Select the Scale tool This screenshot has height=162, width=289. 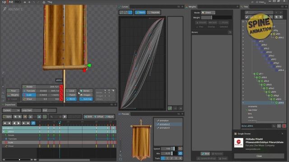pos(29,95)
